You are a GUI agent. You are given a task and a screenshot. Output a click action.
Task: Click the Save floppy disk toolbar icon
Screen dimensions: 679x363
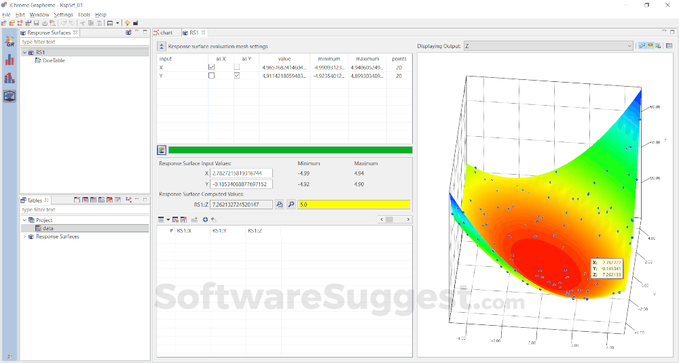pos(37,23)
